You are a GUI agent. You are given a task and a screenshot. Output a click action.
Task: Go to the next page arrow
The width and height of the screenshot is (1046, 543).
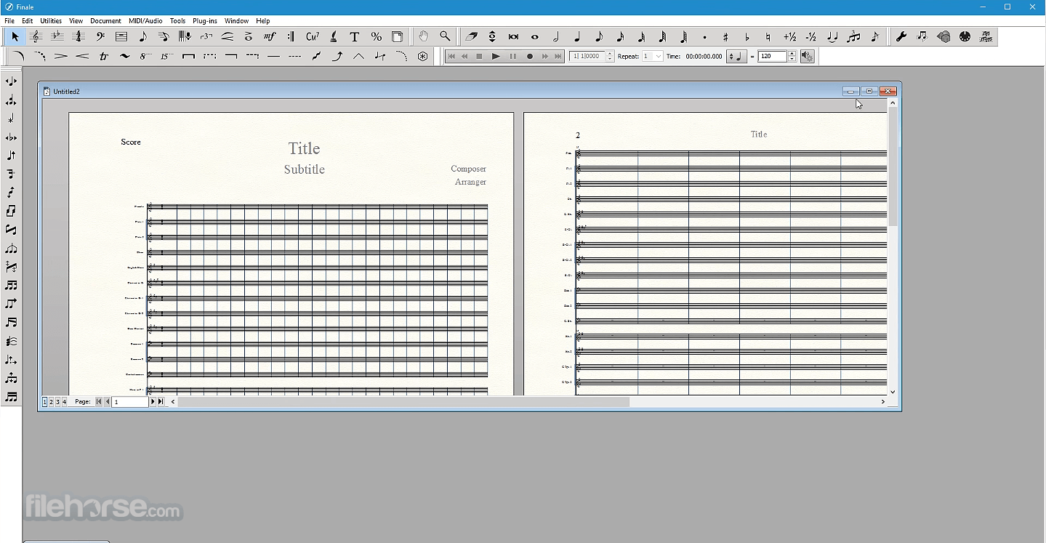[153, 401]
